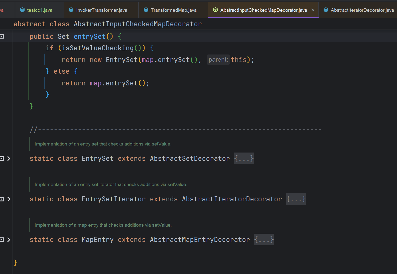Click the testcc1.java file icon

click(x=23, y=10)
